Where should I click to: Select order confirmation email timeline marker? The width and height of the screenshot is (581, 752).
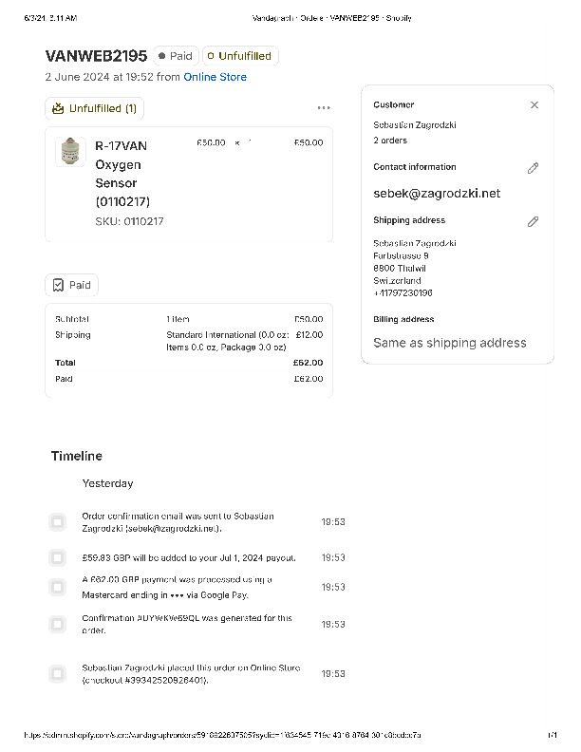(x=58, y=521)
